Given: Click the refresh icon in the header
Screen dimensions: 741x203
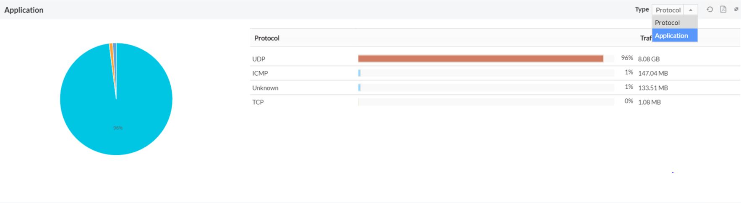Looking at the screenshot, I should point(710,9).
